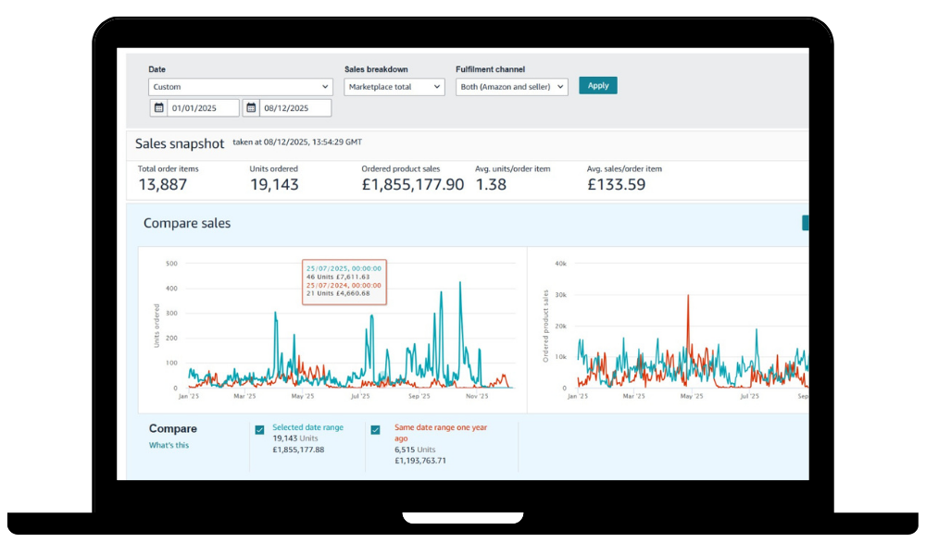
Task: Click the end date field showing 08/12/2025
Action: click(295, 108)
